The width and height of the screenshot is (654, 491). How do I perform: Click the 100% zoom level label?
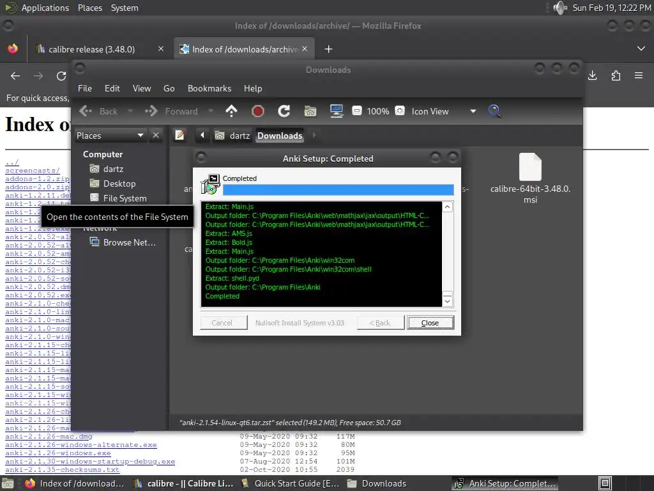click(378, 111)
